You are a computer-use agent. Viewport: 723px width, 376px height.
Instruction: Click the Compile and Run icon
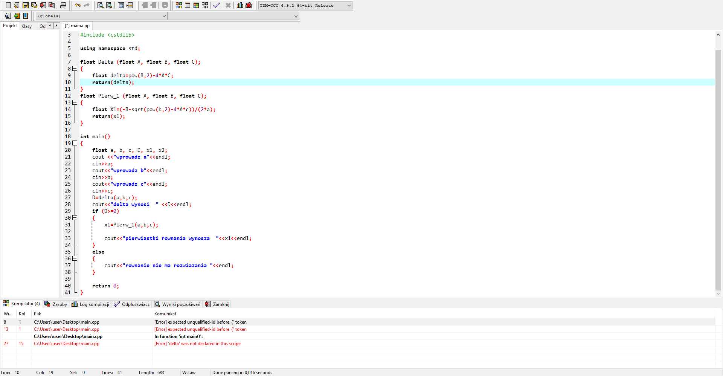click(196, 5)
